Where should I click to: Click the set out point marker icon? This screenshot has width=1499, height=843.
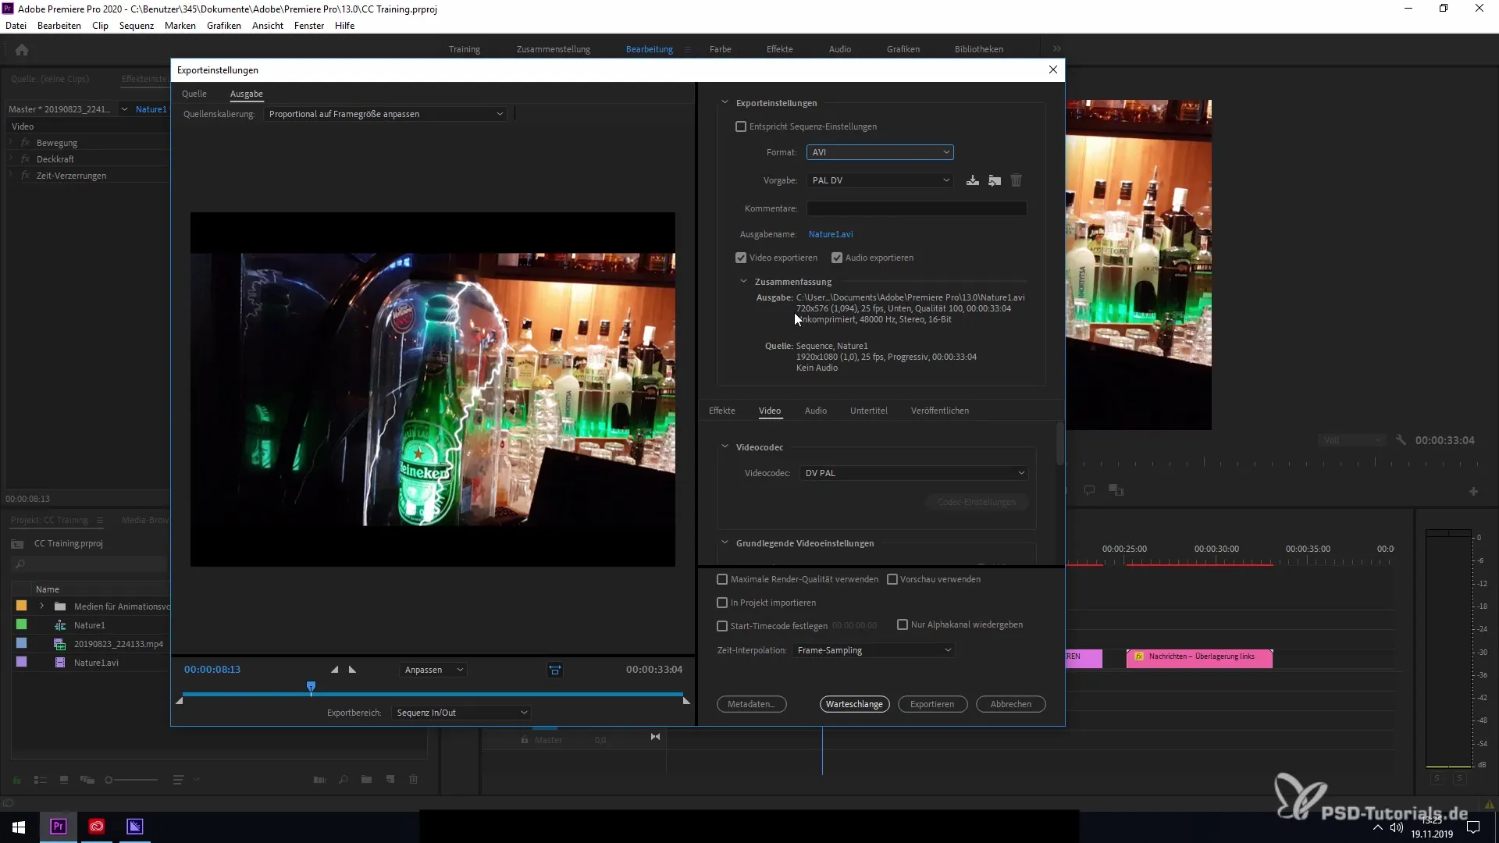[x=352, y=670]
